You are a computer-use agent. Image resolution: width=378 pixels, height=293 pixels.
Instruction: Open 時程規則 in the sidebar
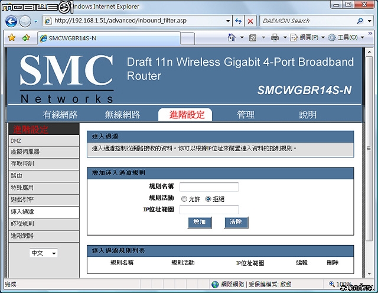44,224
